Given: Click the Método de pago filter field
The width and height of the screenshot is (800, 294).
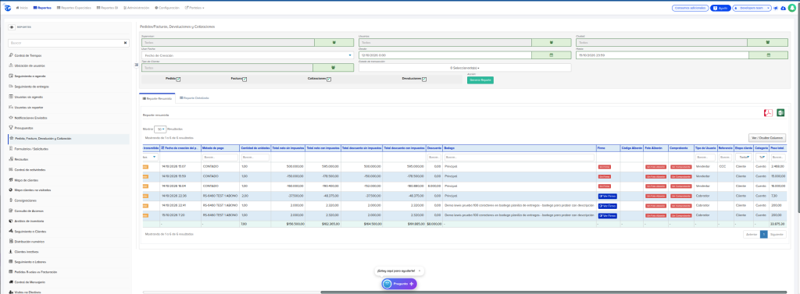Looking at the screenshot, I should coord(220,158).
